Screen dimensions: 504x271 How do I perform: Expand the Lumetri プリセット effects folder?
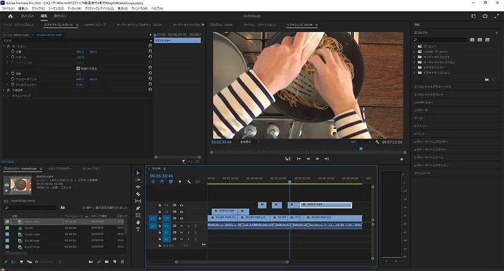[x=416, y=51]
